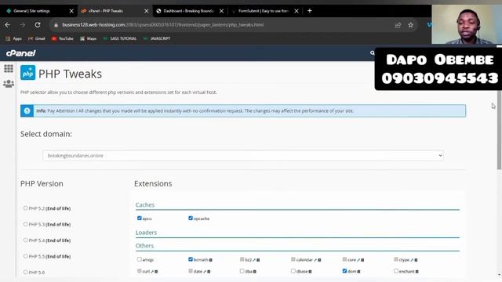502x282 pixels.
Task: Select PHP 5.5 (End of life) radio
Action: (25, 256)
